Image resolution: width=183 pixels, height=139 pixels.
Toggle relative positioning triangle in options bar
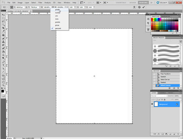(x=26, y=7)
